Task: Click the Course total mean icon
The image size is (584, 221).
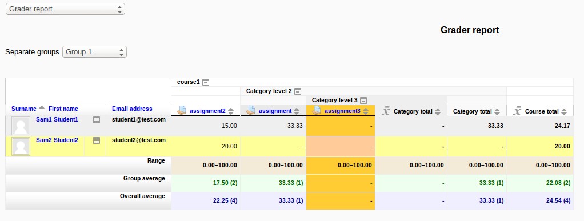Action: 517,111
